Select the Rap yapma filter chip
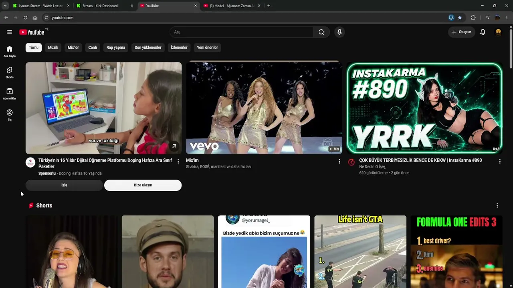The height and width of the screenshot is (288, 513). pos(116,48)
